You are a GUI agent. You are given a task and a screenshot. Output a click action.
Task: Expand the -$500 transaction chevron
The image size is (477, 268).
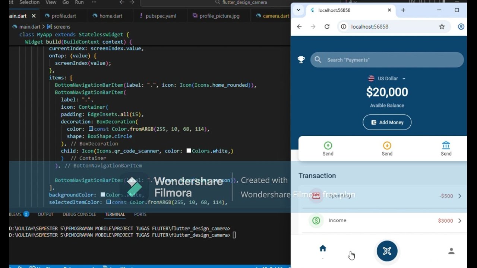point(460,196)
